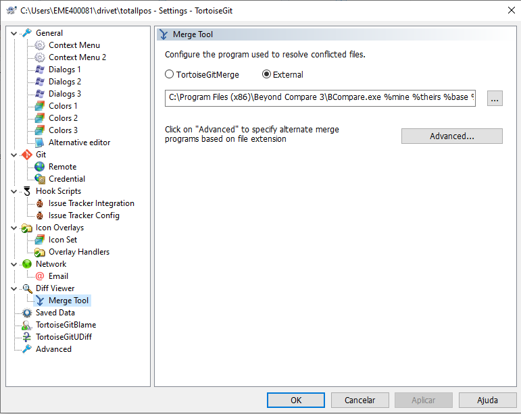Image resolution: width=521 pixels, height=414 pixels.
Task: Collapse the Git tree node
Action: coord(14,155)
